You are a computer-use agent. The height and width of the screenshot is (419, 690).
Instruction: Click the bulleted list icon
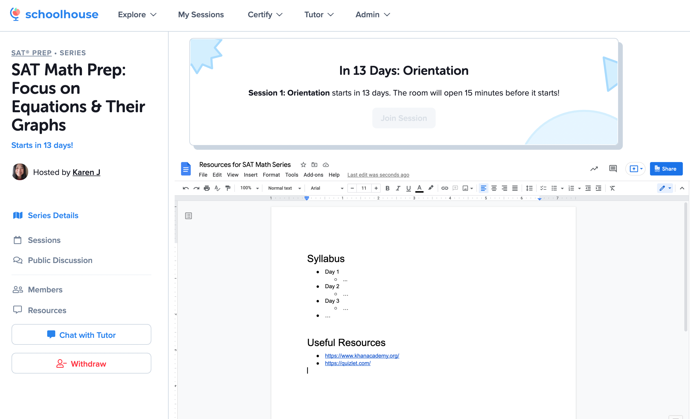pyautogui.click(x=554, y=188)
